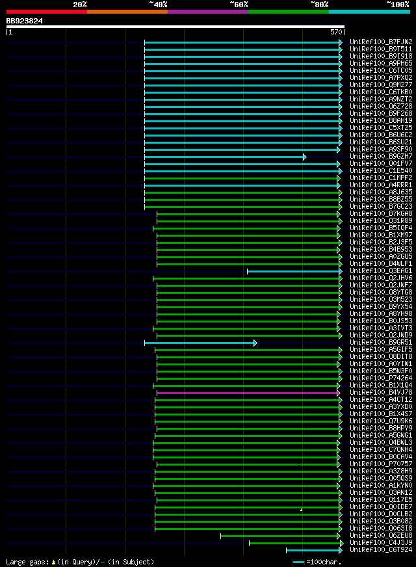Click the cyan ~100% identity legend segment

pyautogui.click(x=369, y=12)
